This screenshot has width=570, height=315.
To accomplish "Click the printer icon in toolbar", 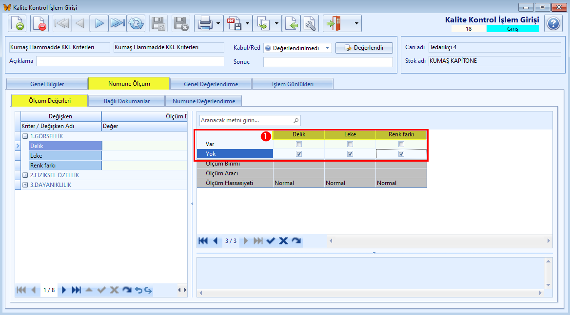I will pyautogui.click(x=205, y=23).
